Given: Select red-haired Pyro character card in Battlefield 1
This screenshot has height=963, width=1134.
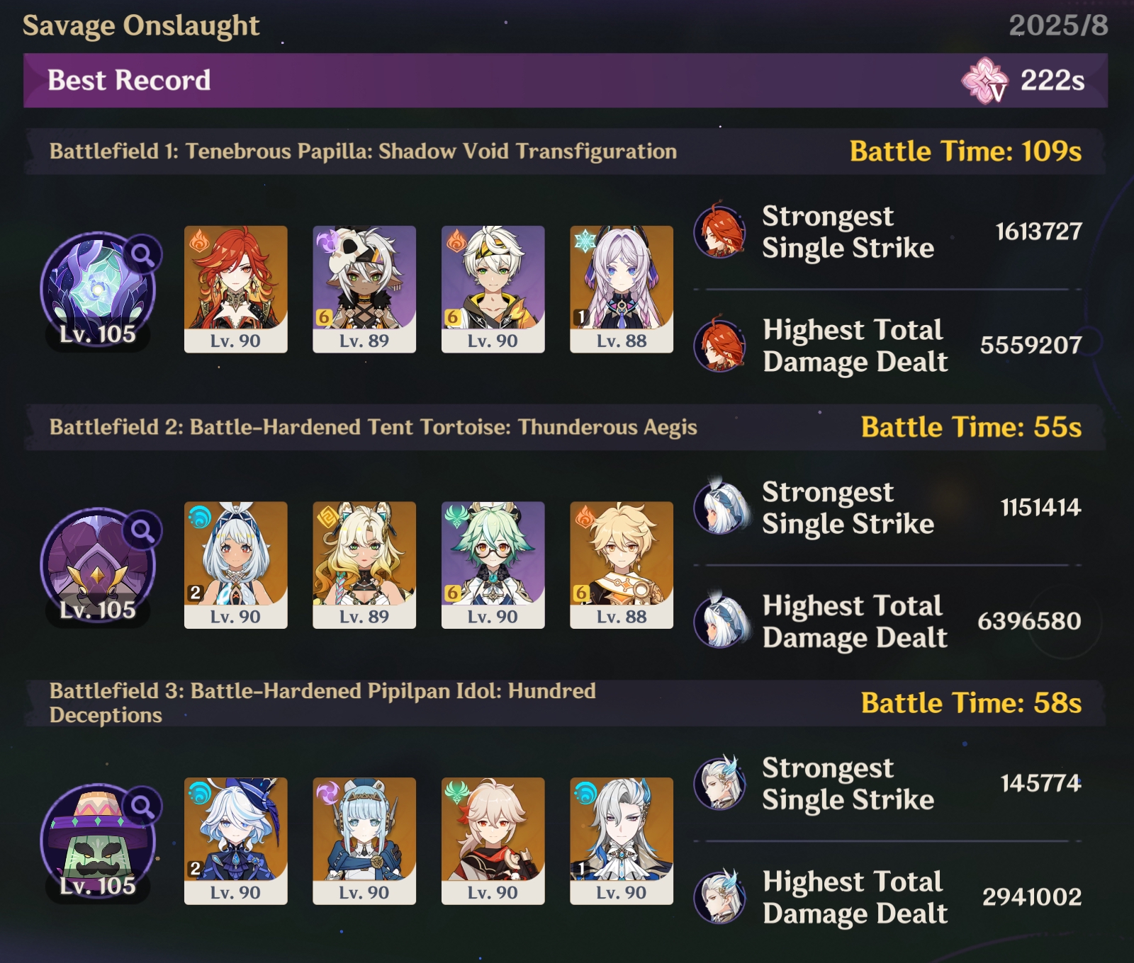Looking at the screenshot, I should point(236,289).
